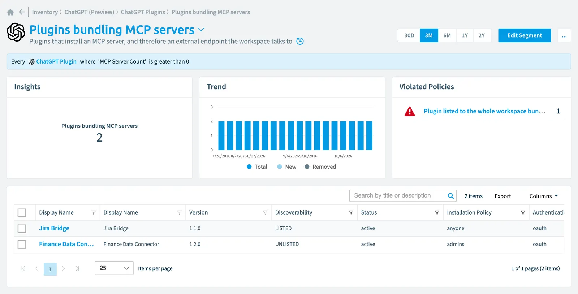Open the items per page dropdown
Screen dimensions: 578x294
(x=114, y=268)
